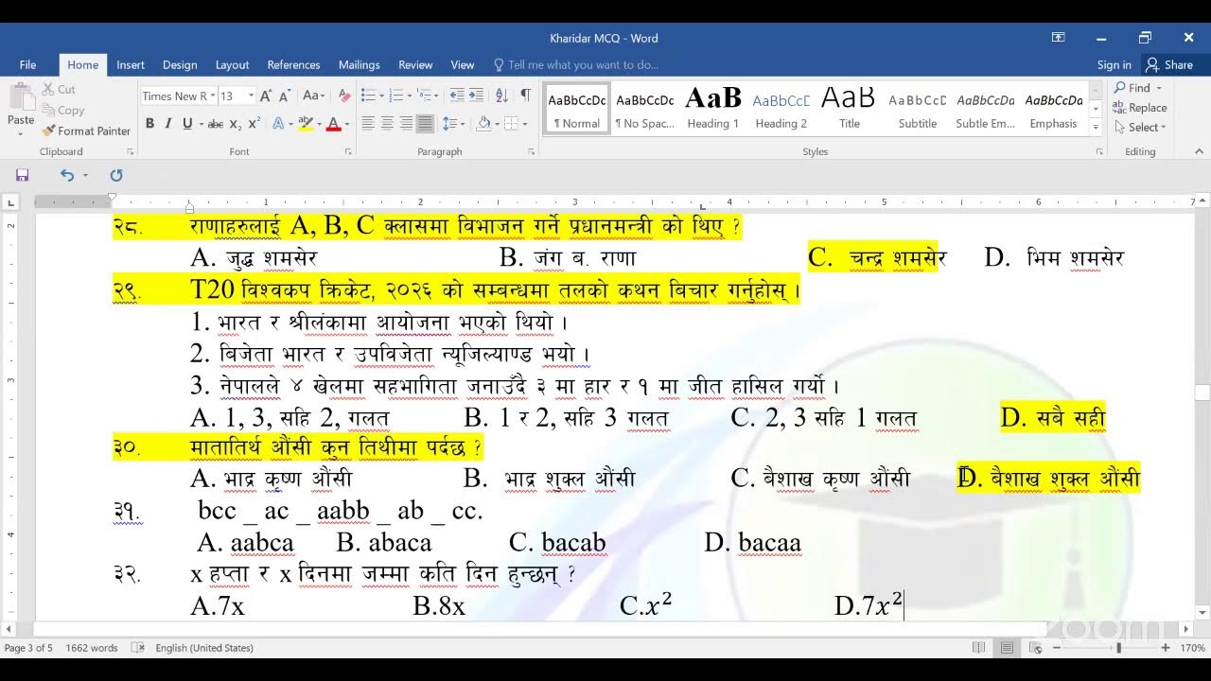The height and width of the screenshot is (681, 1211).
Task: Switch to the References tab
Action: coord(293,65)
